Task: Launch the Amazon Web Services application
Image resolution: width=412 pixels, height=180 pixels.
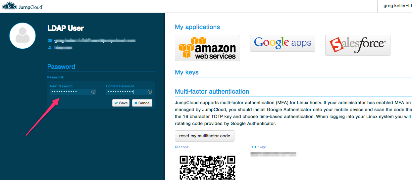Action: coord(207,48)
